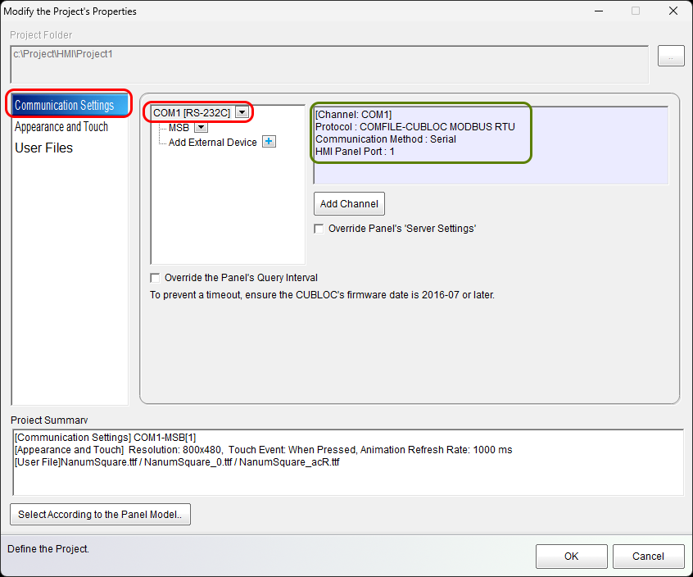Image resolution: width=693 pixels, height=577 pixels.
Task: Open the COM1 [RS-232C] dropdown arrow
Action: [x=241, y=112]
